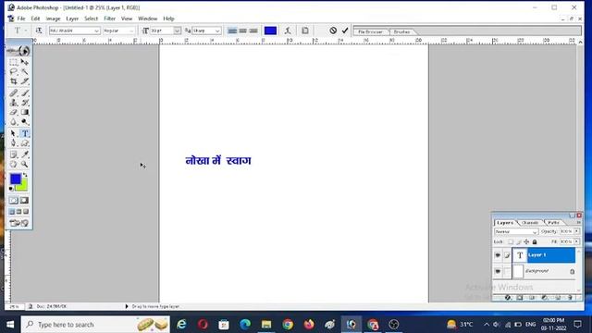The height and width of the screenshot is (333, 592).
Task: Select the Clone Stamp tool
Action: (14, 103)
